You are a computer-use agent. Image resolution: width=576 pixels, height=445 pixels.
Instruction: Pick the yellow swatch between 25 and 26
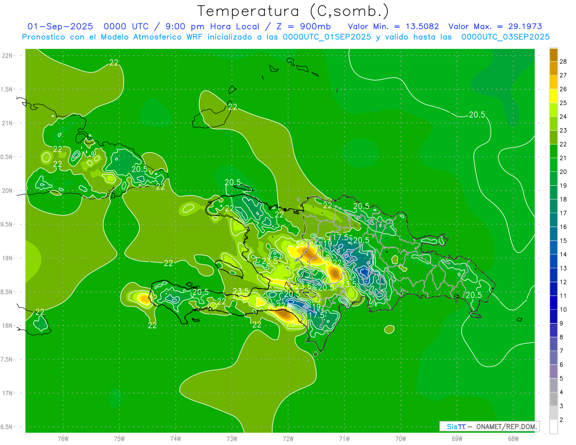click(x=553, y=96)
